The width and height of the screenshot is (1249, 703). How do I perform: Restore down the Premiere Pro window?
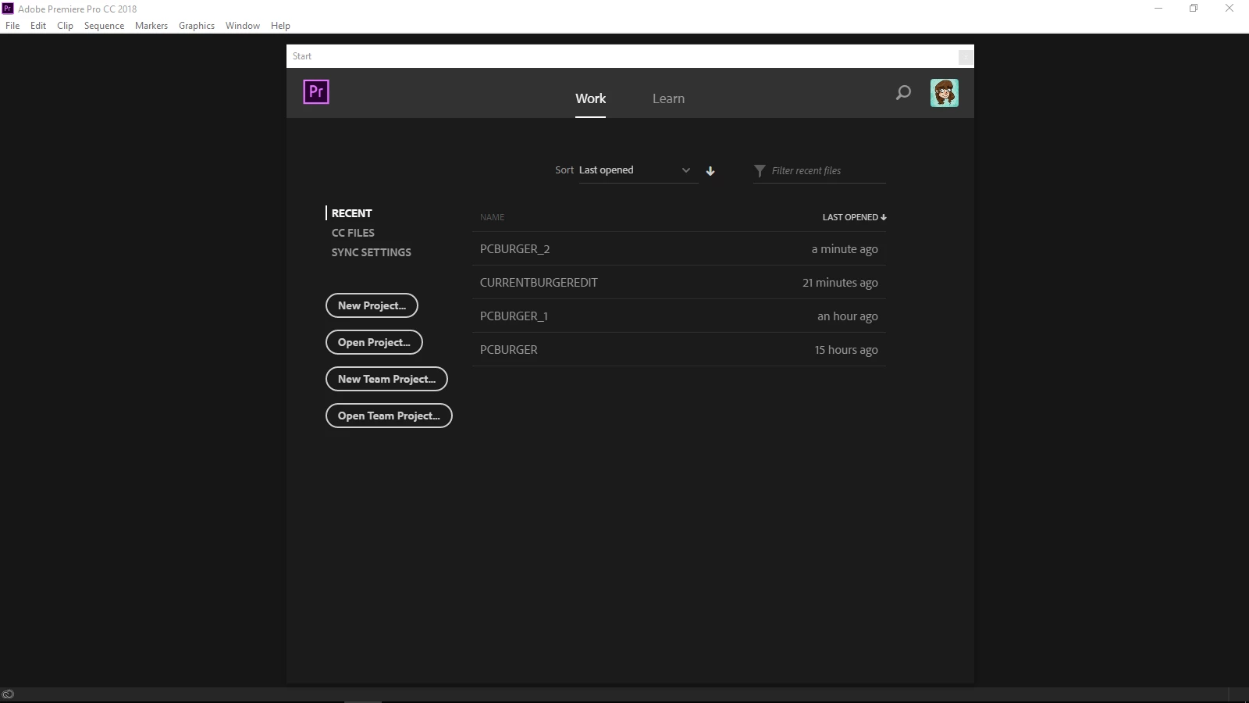[1194, 9]
